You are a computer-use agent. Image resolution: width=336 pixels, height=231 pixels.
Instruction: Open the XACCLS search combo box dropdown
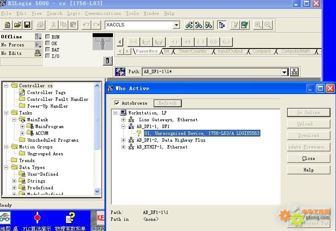pyautogui.click(x=176, y=25)
